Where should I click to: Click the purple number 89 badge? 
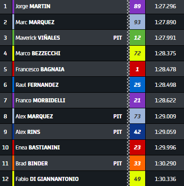(137, 6)
